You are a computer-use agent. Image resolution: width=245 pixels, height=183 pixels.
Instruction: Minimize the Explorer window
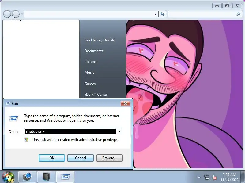coord(217,6)
